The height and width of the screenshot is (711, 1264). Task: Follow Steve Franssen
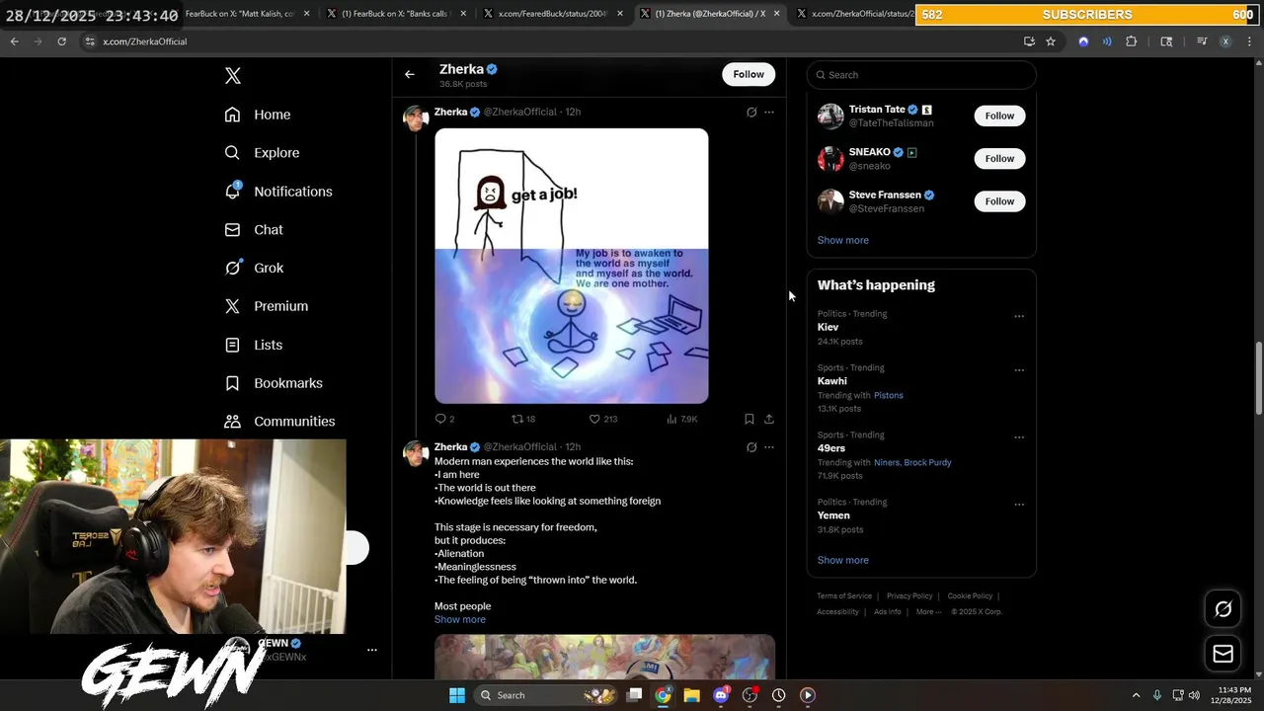tap(999, 201)
